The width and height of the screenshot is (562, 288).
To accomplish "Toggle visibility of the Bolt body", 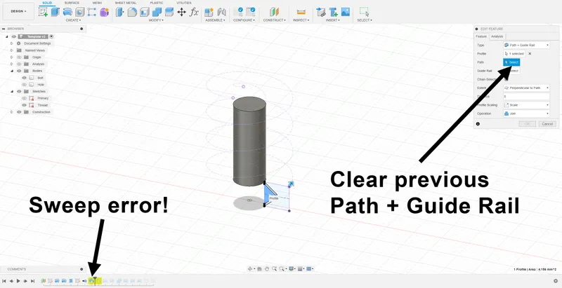I will pos(25,78).
